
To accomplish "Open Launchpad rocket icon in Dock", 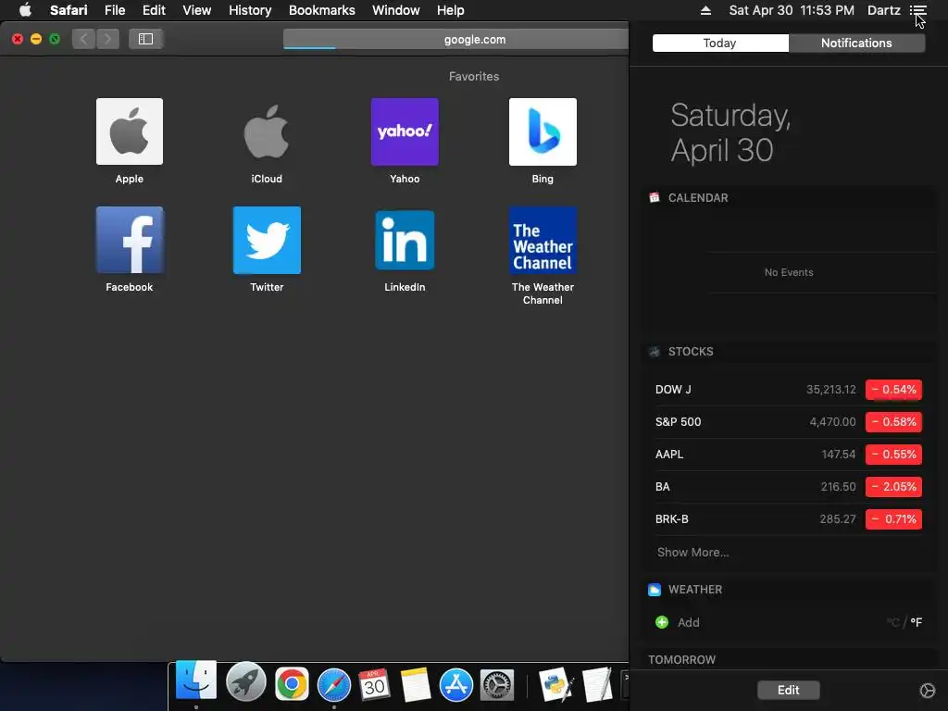I will pyautogui.click(x=245, y=683).
